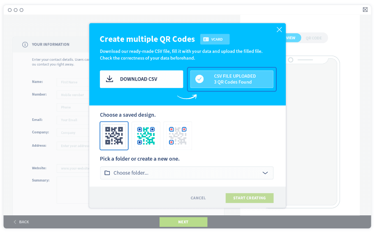This screenshot has height=235, width=375.
Task: Open the Choose folder combo box
Action: click(187, 173)
